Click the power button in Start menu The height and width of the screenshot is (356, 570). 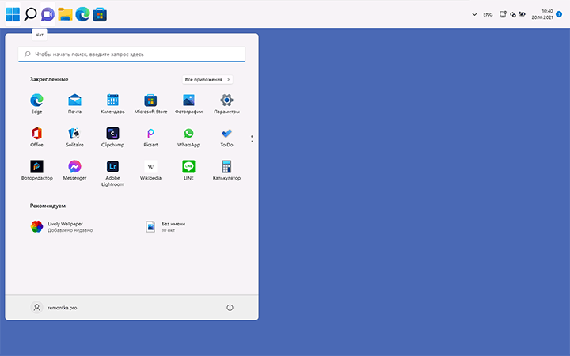pyautogui.click(x=230, y=308)
